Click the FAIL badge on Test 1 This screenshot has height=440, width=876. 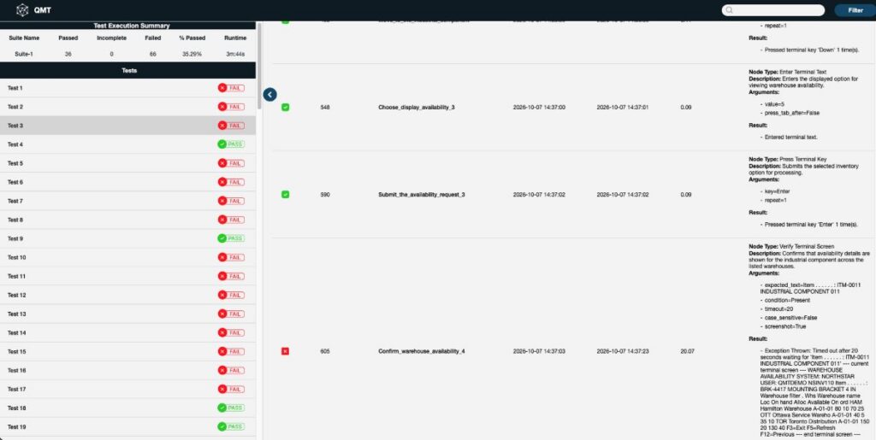pos(231,88)
